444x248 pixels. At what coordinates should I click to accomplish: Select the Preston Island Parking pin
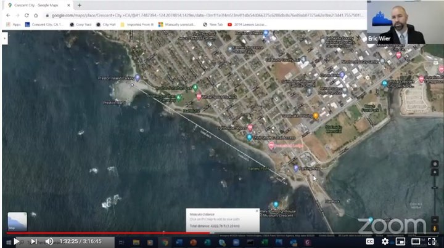click(x=138, y=77)
